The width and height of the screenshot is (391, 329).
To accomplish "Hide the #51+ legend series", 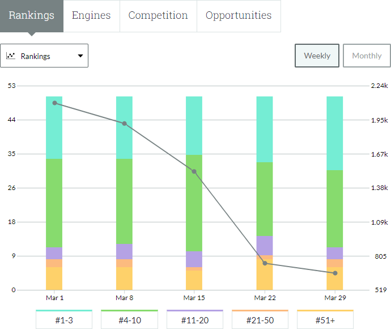I will (325, 320).
